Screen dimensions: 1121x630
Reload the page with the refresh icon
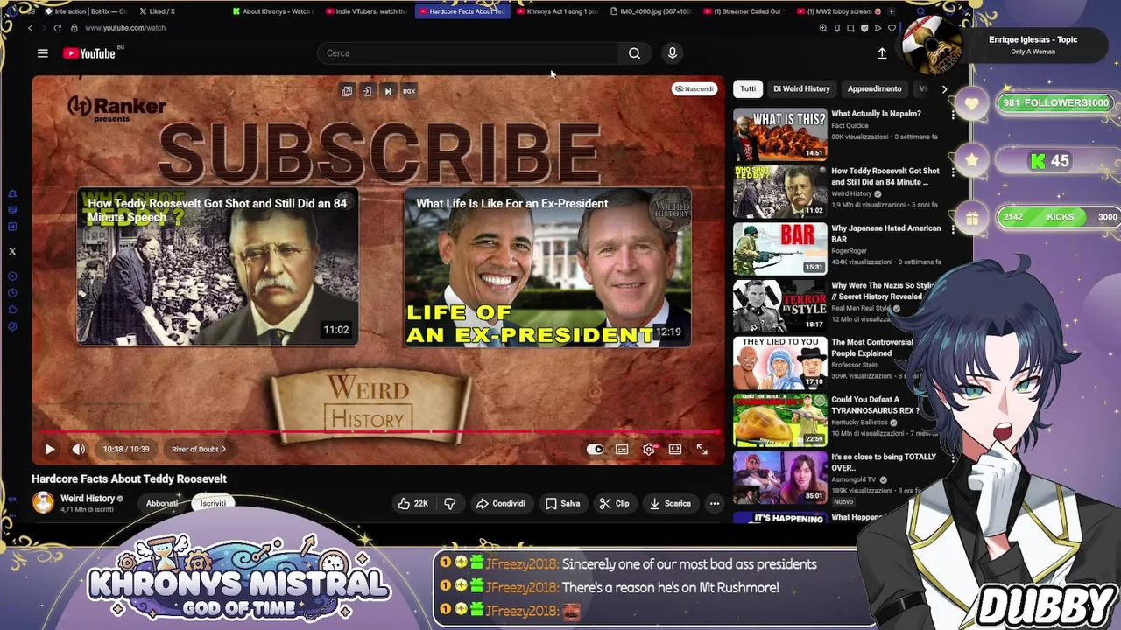click(x=58, y=28)
